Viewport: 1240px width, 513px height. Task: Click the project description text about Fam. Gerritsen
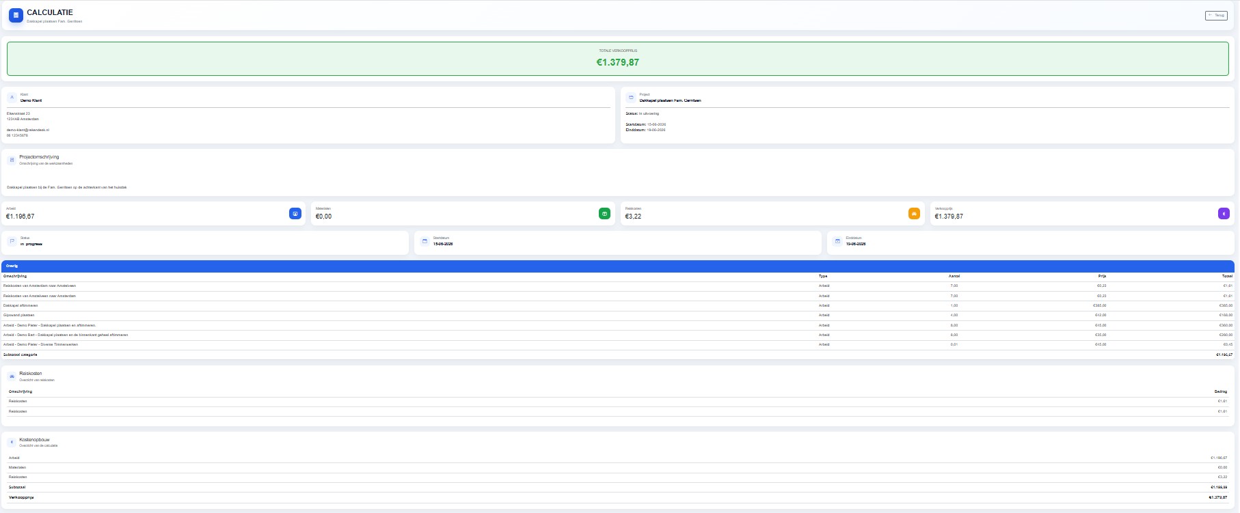(67, 187)
